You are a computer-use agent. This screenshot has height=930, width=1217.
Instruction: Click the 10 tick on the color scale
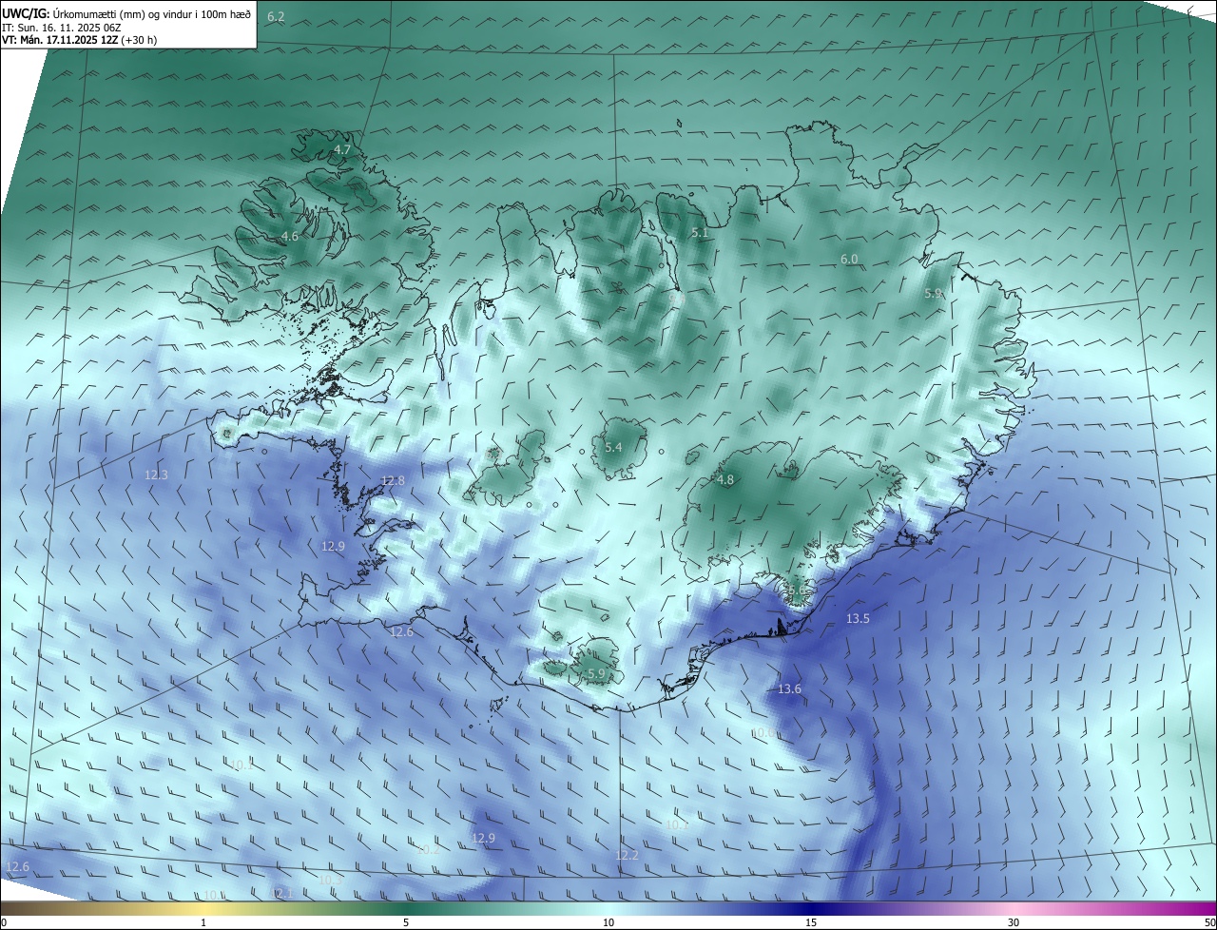[608, 922]
